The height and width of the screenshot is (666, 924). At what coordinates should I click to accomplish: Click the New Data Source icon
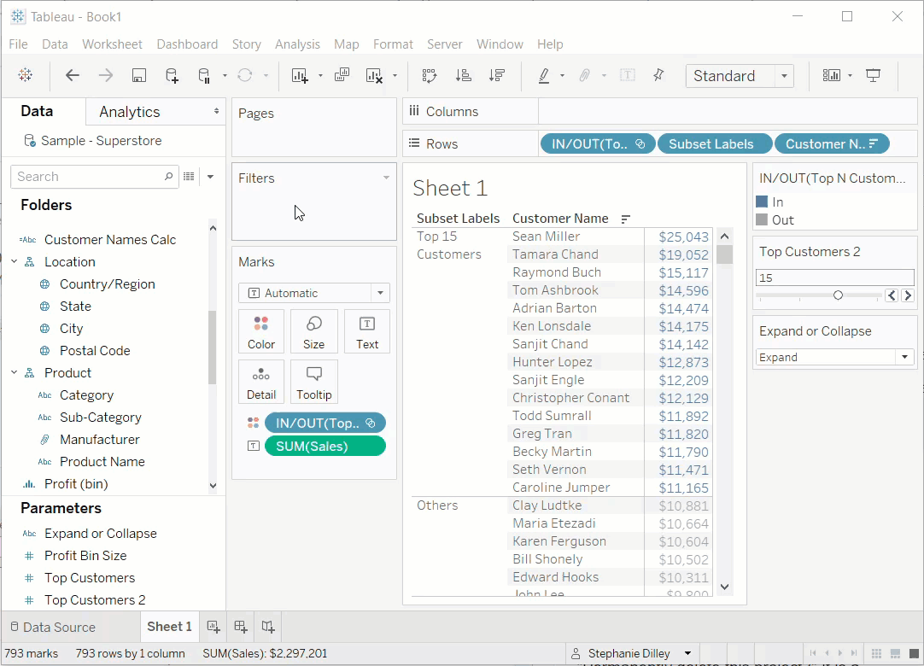[x=172, y=75]
